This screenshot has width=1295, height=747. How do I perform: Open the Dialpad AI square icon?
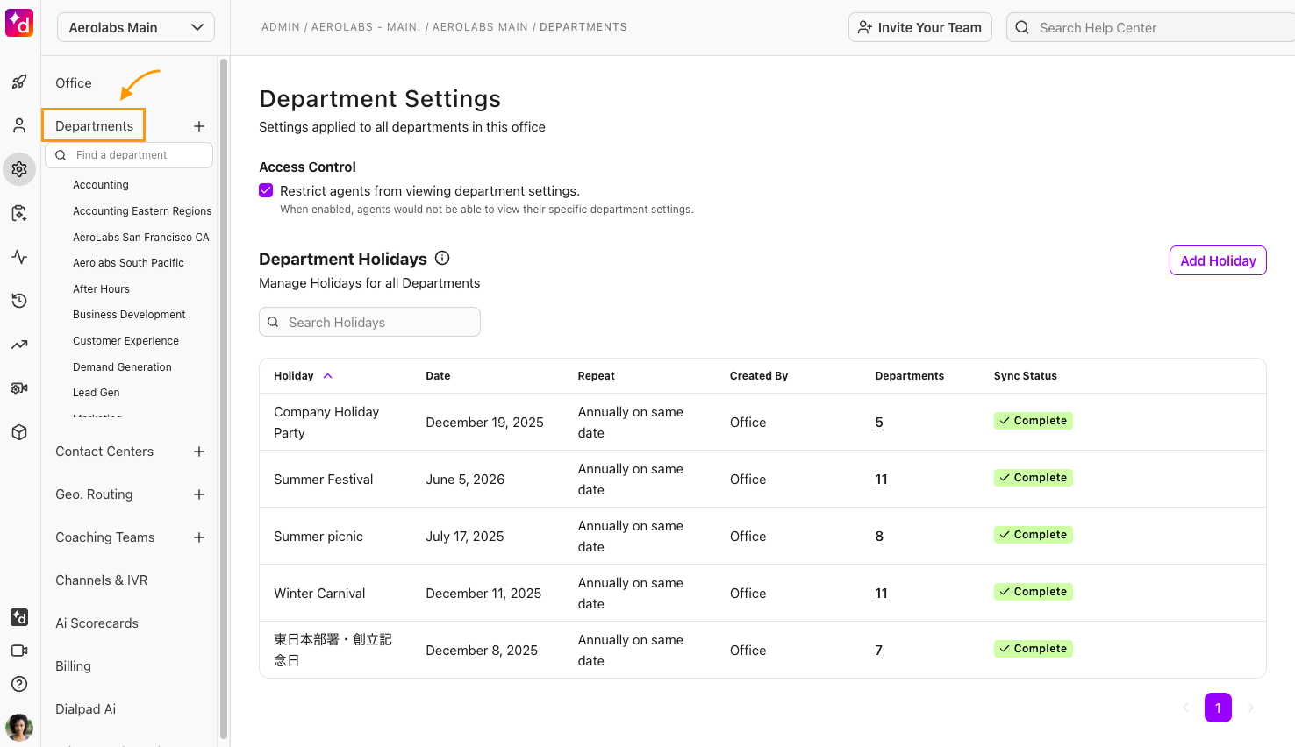click(19, 617)
